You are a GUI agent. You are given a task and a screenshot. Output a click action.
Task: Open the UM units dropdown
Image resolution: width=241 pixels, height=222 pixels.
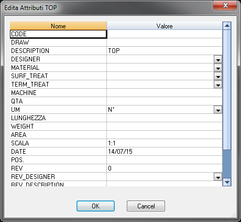point(218,110)
